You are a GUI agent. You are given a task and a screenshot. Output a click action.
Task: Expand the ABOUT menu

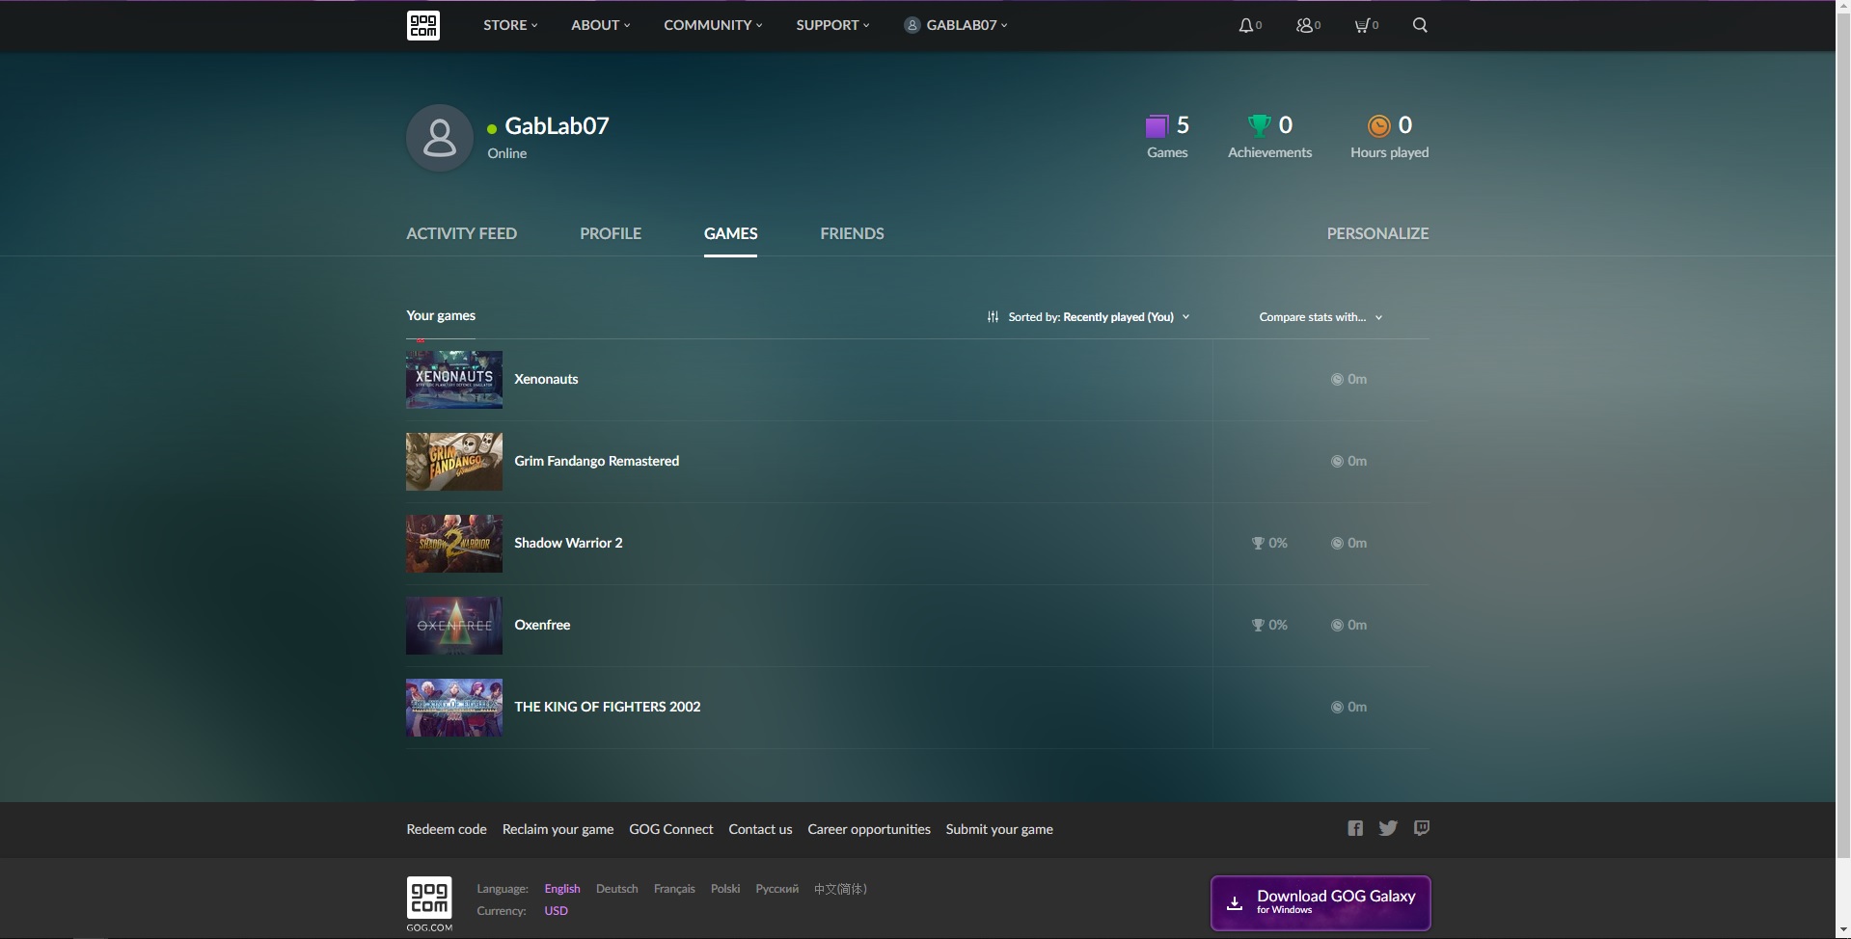[x=600, y=25]
